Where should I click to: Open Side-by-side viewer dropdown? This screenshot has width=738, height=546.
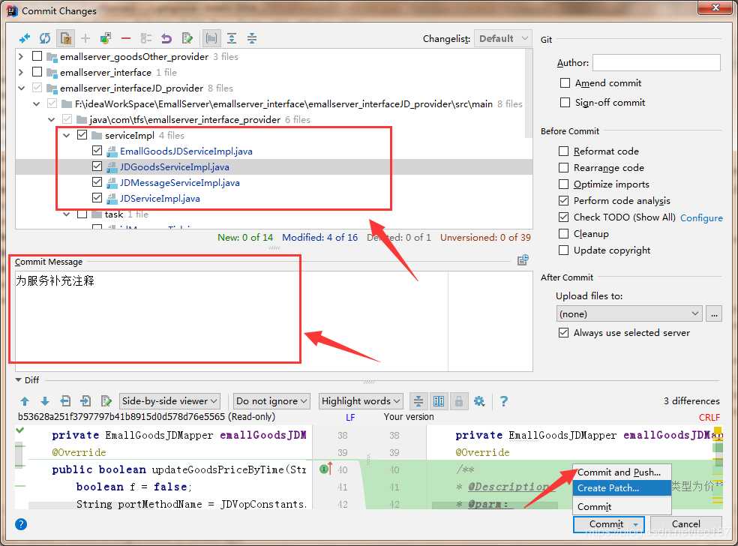click(x=169, y=401)
